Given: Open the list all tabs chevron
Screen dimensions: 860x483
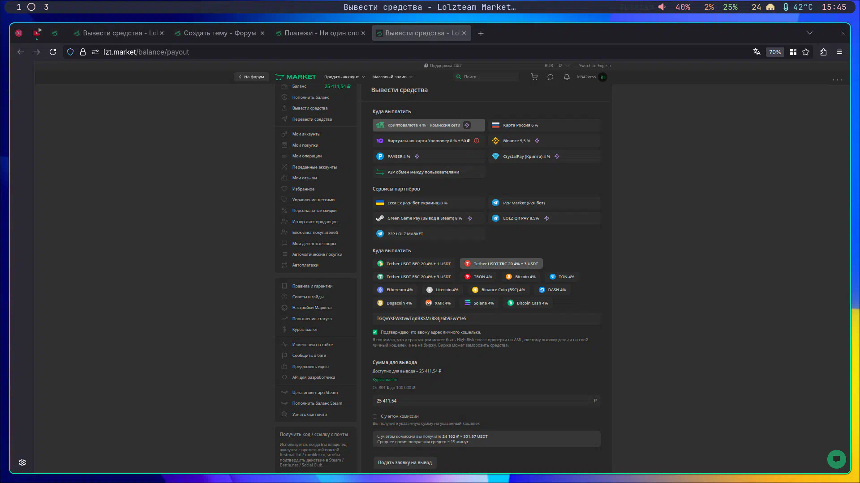Looking at the screenshot, I should (809, 33).
